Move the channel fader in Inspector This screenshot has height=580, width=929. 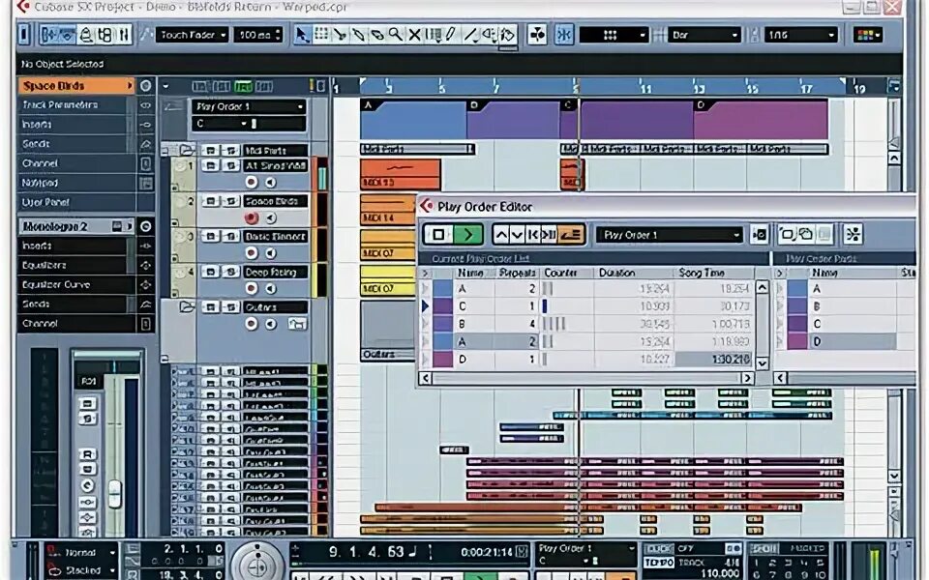[x=114, y=493]
